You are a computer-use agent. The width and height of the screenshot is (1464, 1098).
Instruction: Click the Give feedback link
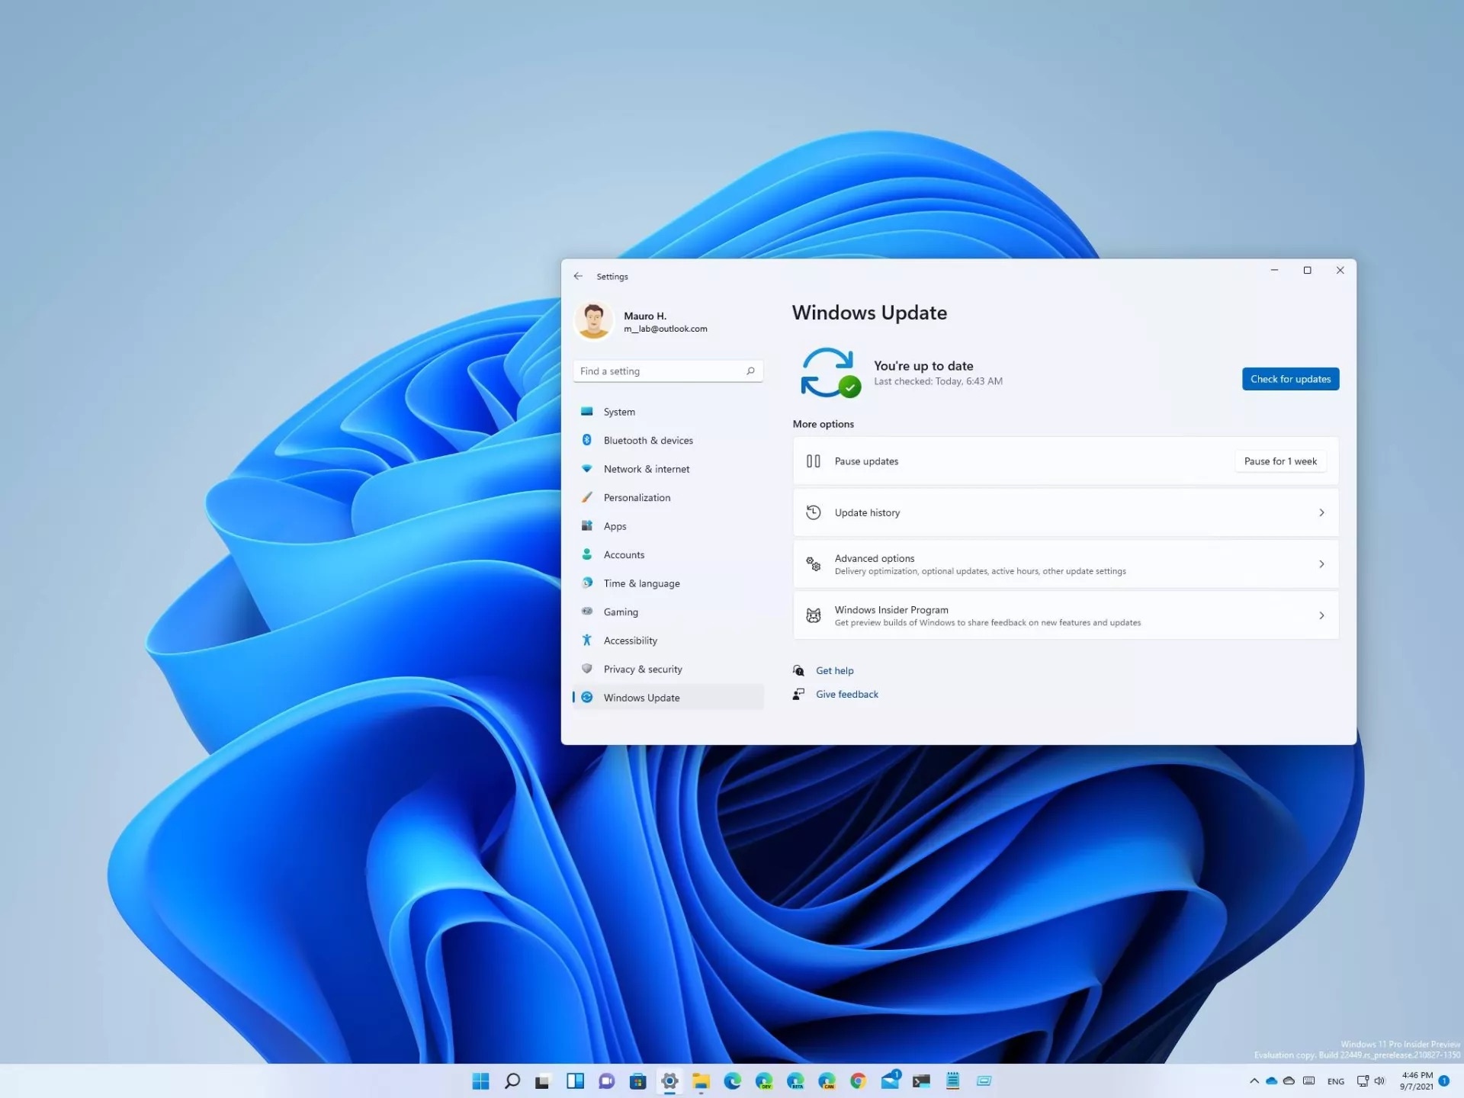click(846, 695)
